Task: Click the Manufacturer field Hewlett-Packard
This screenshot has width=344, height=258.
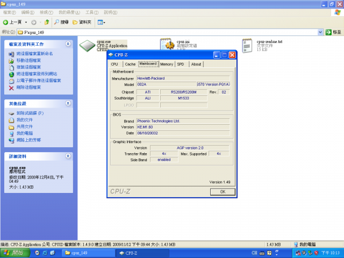Action: pyautogui.click(x=183, y=78)
